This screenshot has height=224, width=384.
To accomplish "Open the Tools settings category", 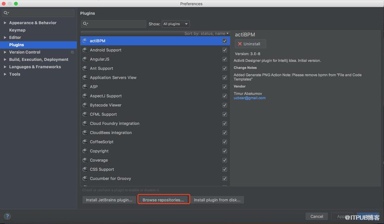I will pyautogui.click(x=14, y=74).
